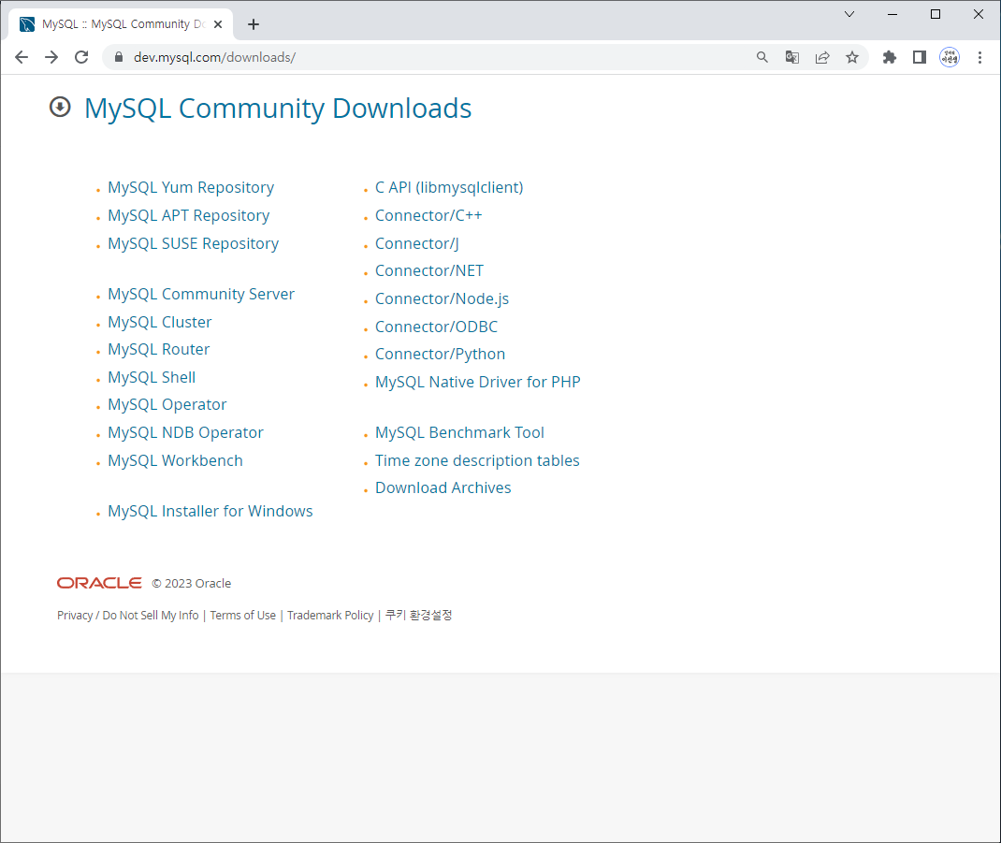Click the site lock icon
1001x843 pixels.
[x=118, y=57]
